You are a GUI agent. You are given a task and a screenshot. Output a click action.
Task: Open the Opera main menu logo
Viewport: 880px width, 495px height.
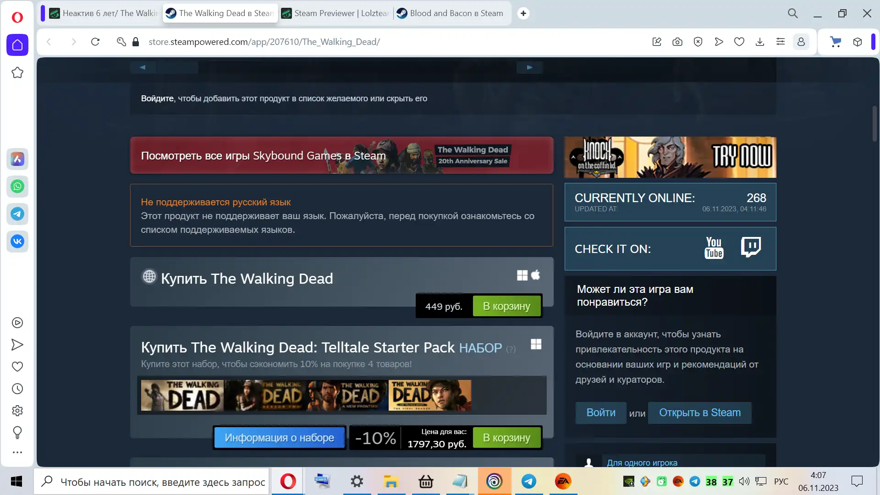pyautogui.click(x=17, y=17)
